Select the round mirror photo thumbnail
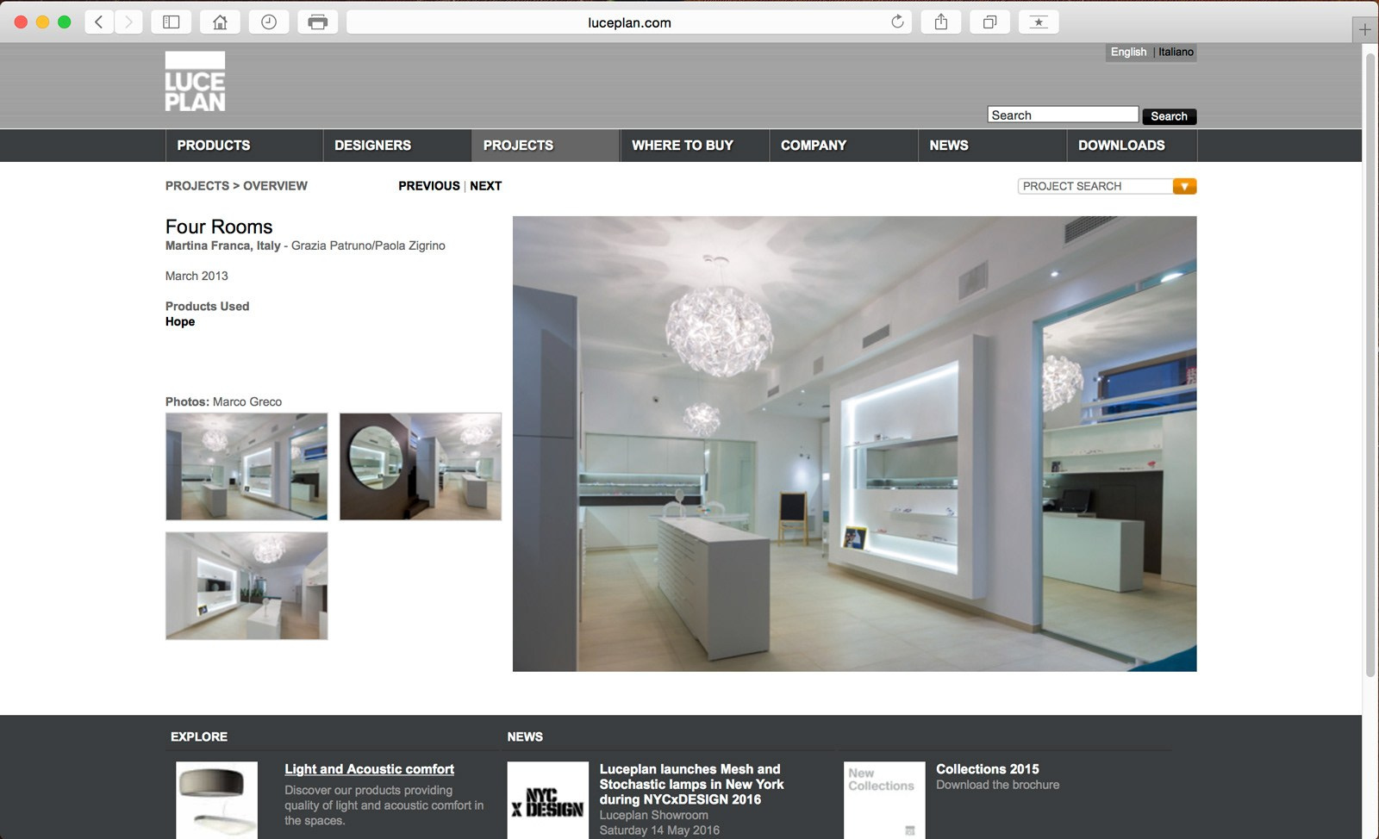 [x=421, y=467]
